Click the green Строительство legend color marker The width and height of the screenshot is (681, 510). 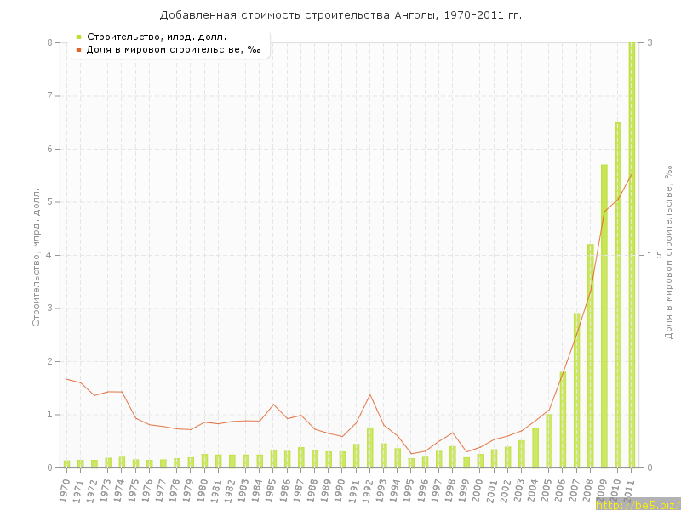78,37
